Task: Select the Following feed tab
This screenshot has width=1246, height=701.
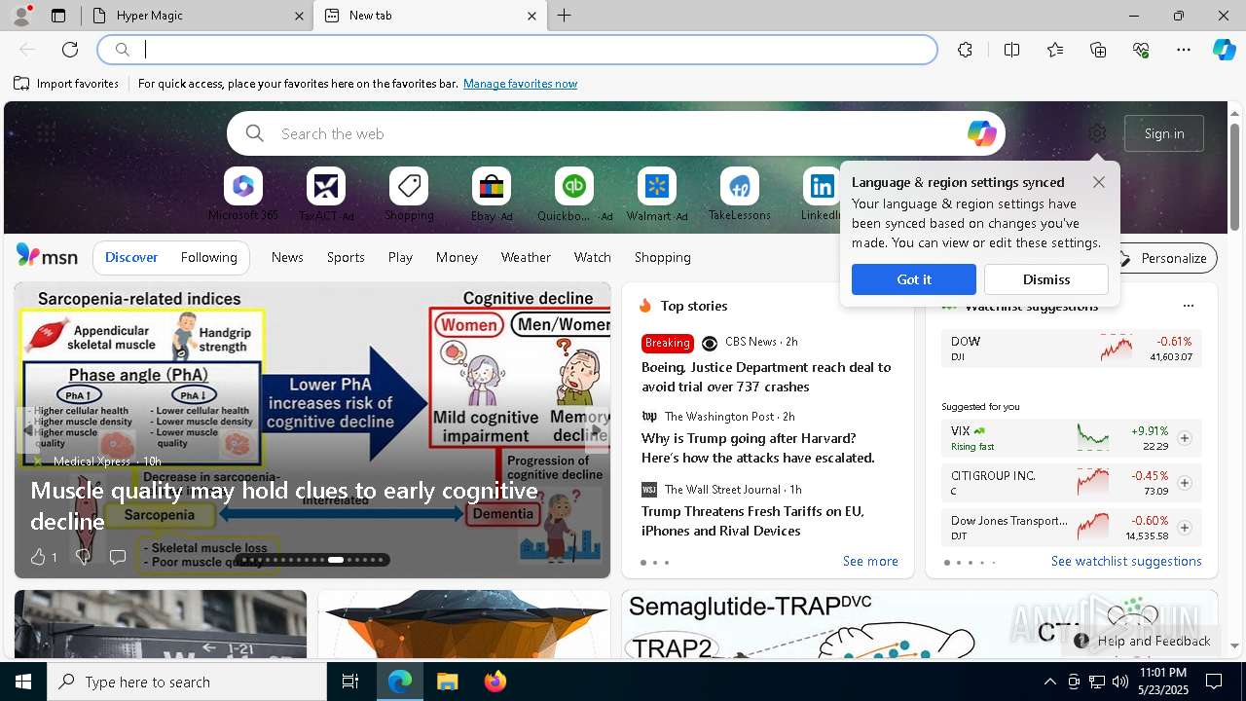Action: pos(208,257)
